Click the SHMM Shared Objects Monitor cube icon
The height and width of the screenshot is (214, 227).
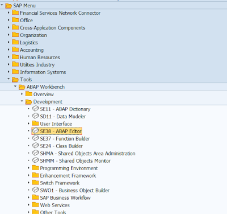[x=35, y=160]
